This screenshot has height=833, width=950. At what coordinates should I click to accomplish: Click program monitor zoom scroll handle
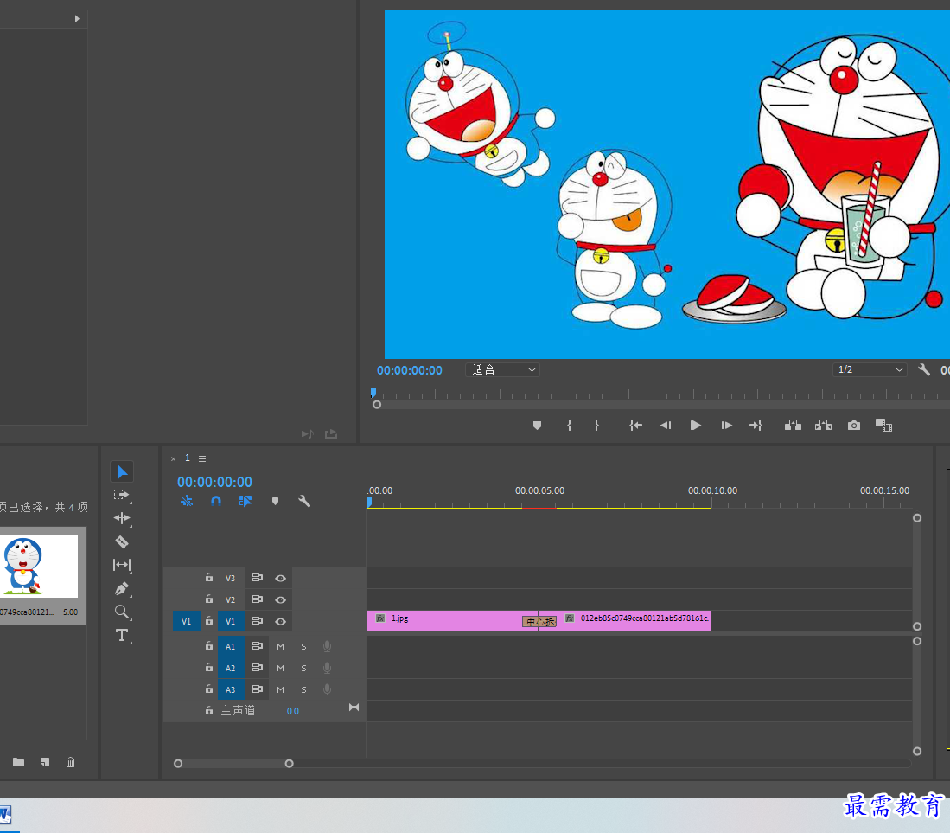pos(377,404)
